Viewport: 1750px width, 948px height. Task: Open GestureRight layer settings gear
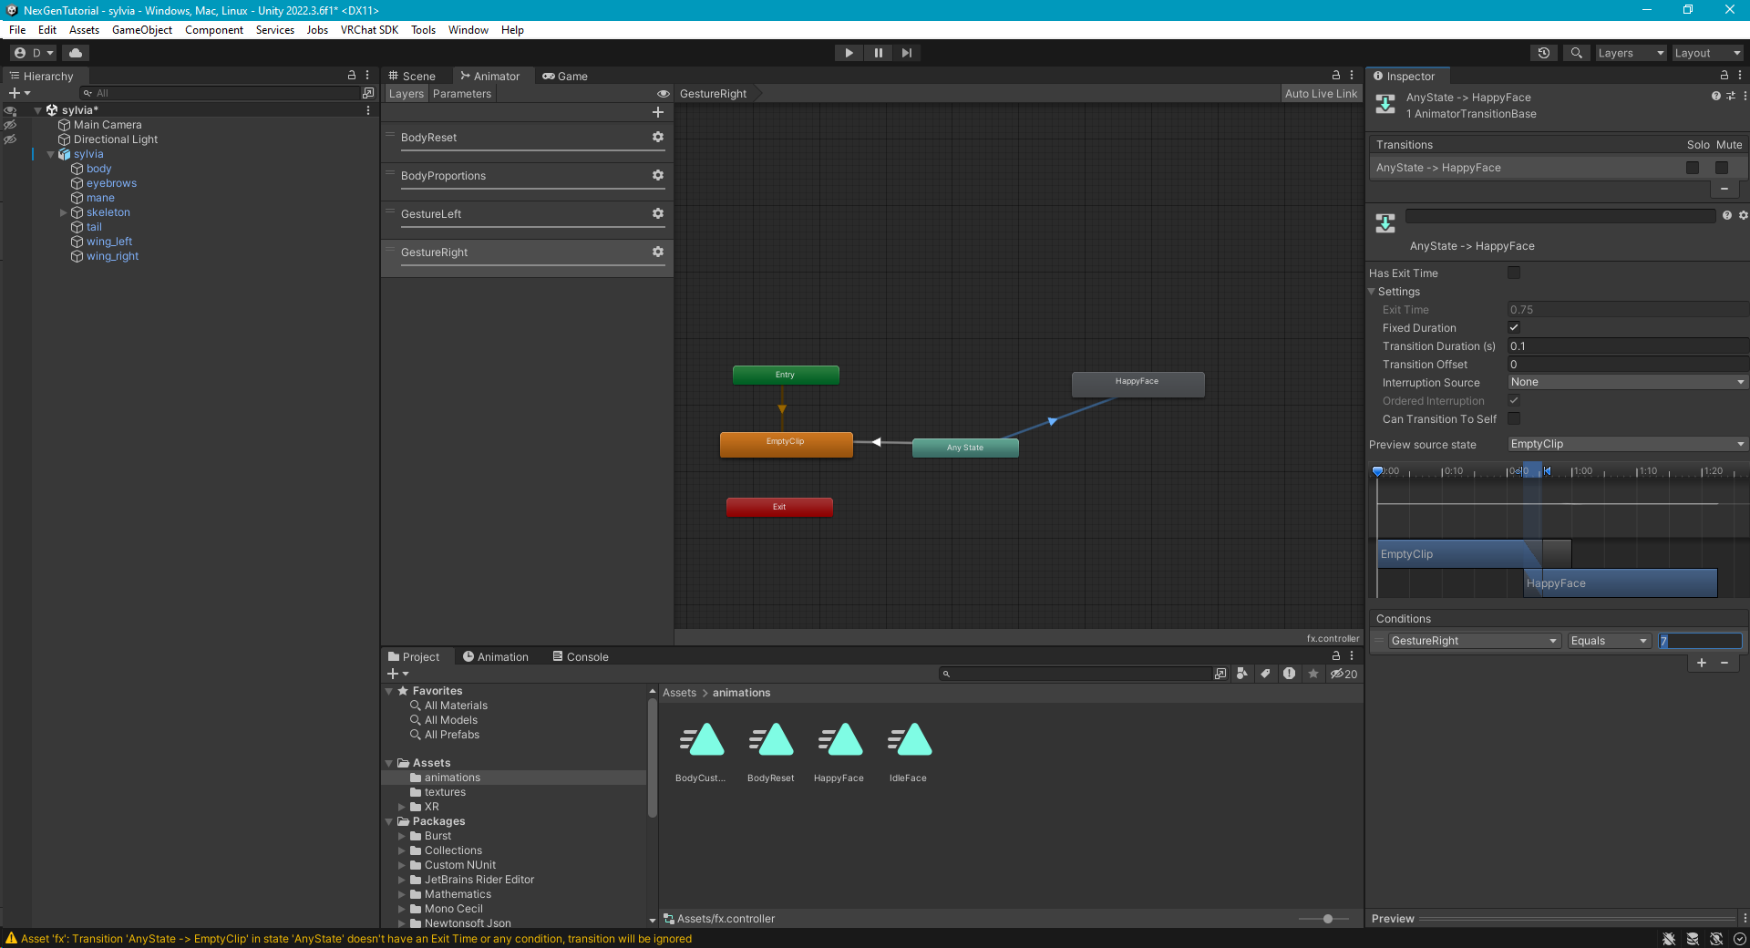[658, 252]
